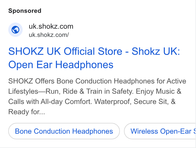196x148 pixels.
Task: Click the truncated Ready for... text
Action: pyautogui.click(x=26, y=112)
